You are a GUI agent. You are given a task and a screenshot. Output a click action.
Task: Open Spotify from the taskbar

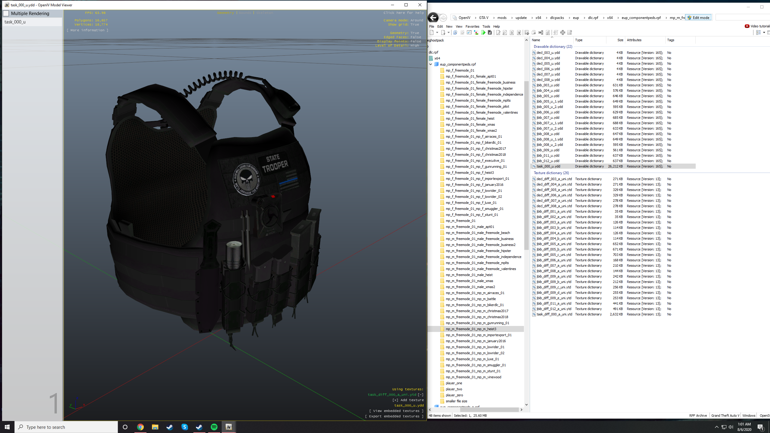click(214, 427)
